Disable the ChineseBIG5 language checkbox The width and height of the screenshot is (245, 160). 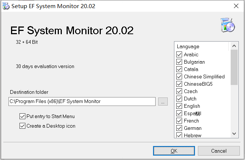[x=179, y=84]
